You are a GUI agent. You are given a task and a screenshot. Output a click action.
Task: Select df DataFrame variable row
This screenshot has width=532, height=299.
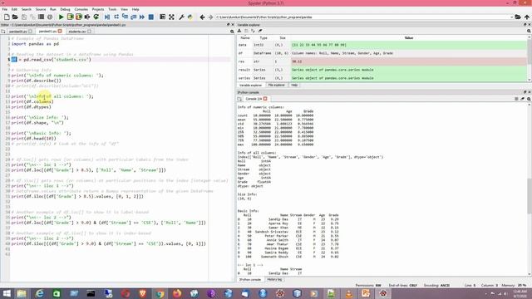point(382,53)
